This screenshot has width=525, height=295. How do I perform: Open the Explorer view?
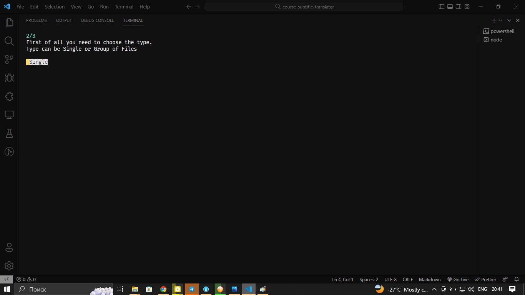9,23
